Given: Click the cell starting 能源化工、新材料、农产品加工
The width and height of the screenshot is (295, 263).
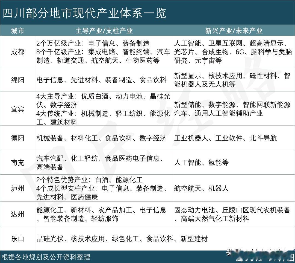Looking at the screenshot, I should (104, 214).
